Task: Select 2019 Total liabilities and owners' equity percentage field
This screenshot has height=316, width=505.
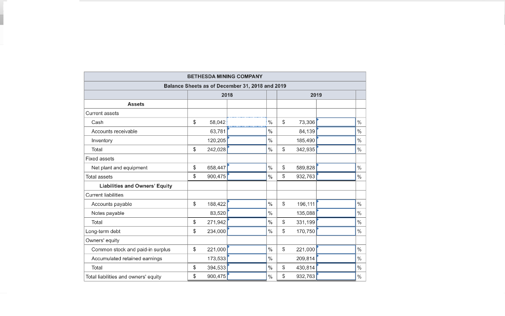Action: pos(336,276)
